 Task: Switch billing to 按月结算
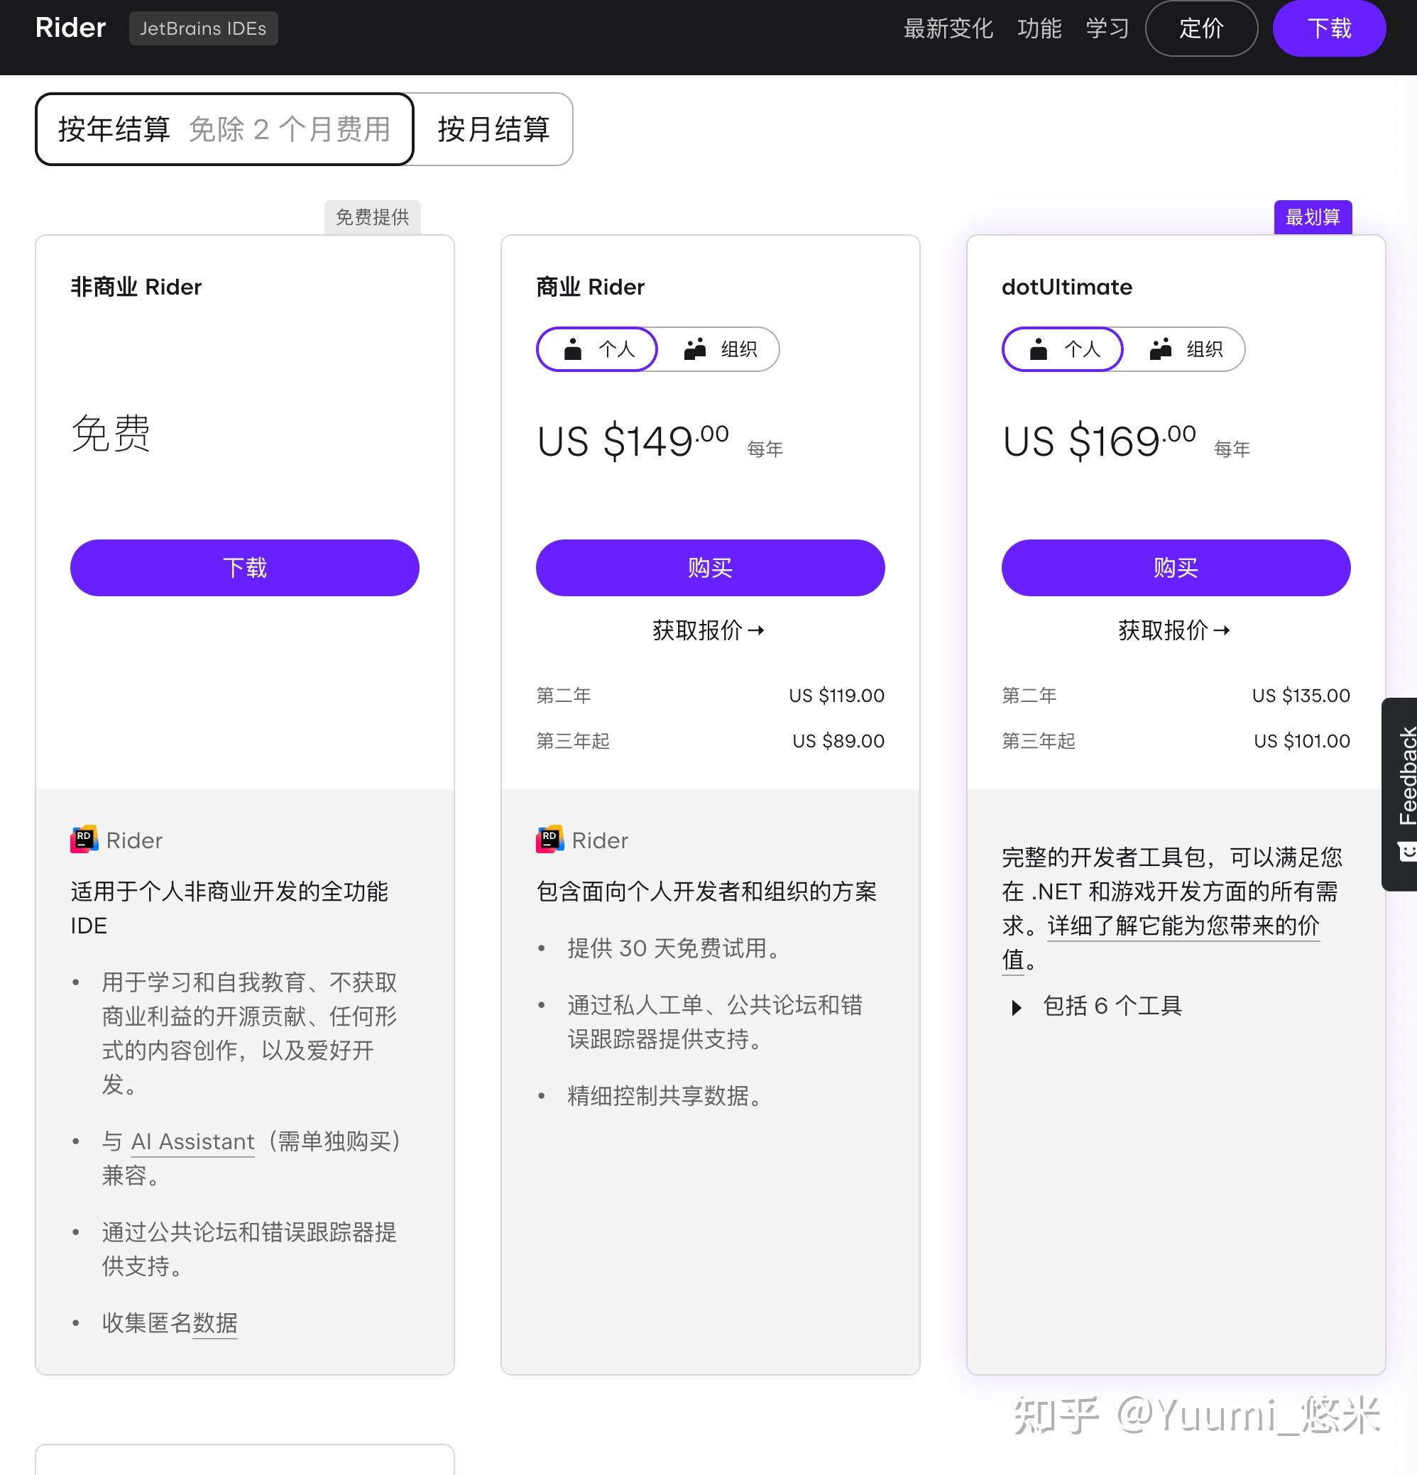493,129
